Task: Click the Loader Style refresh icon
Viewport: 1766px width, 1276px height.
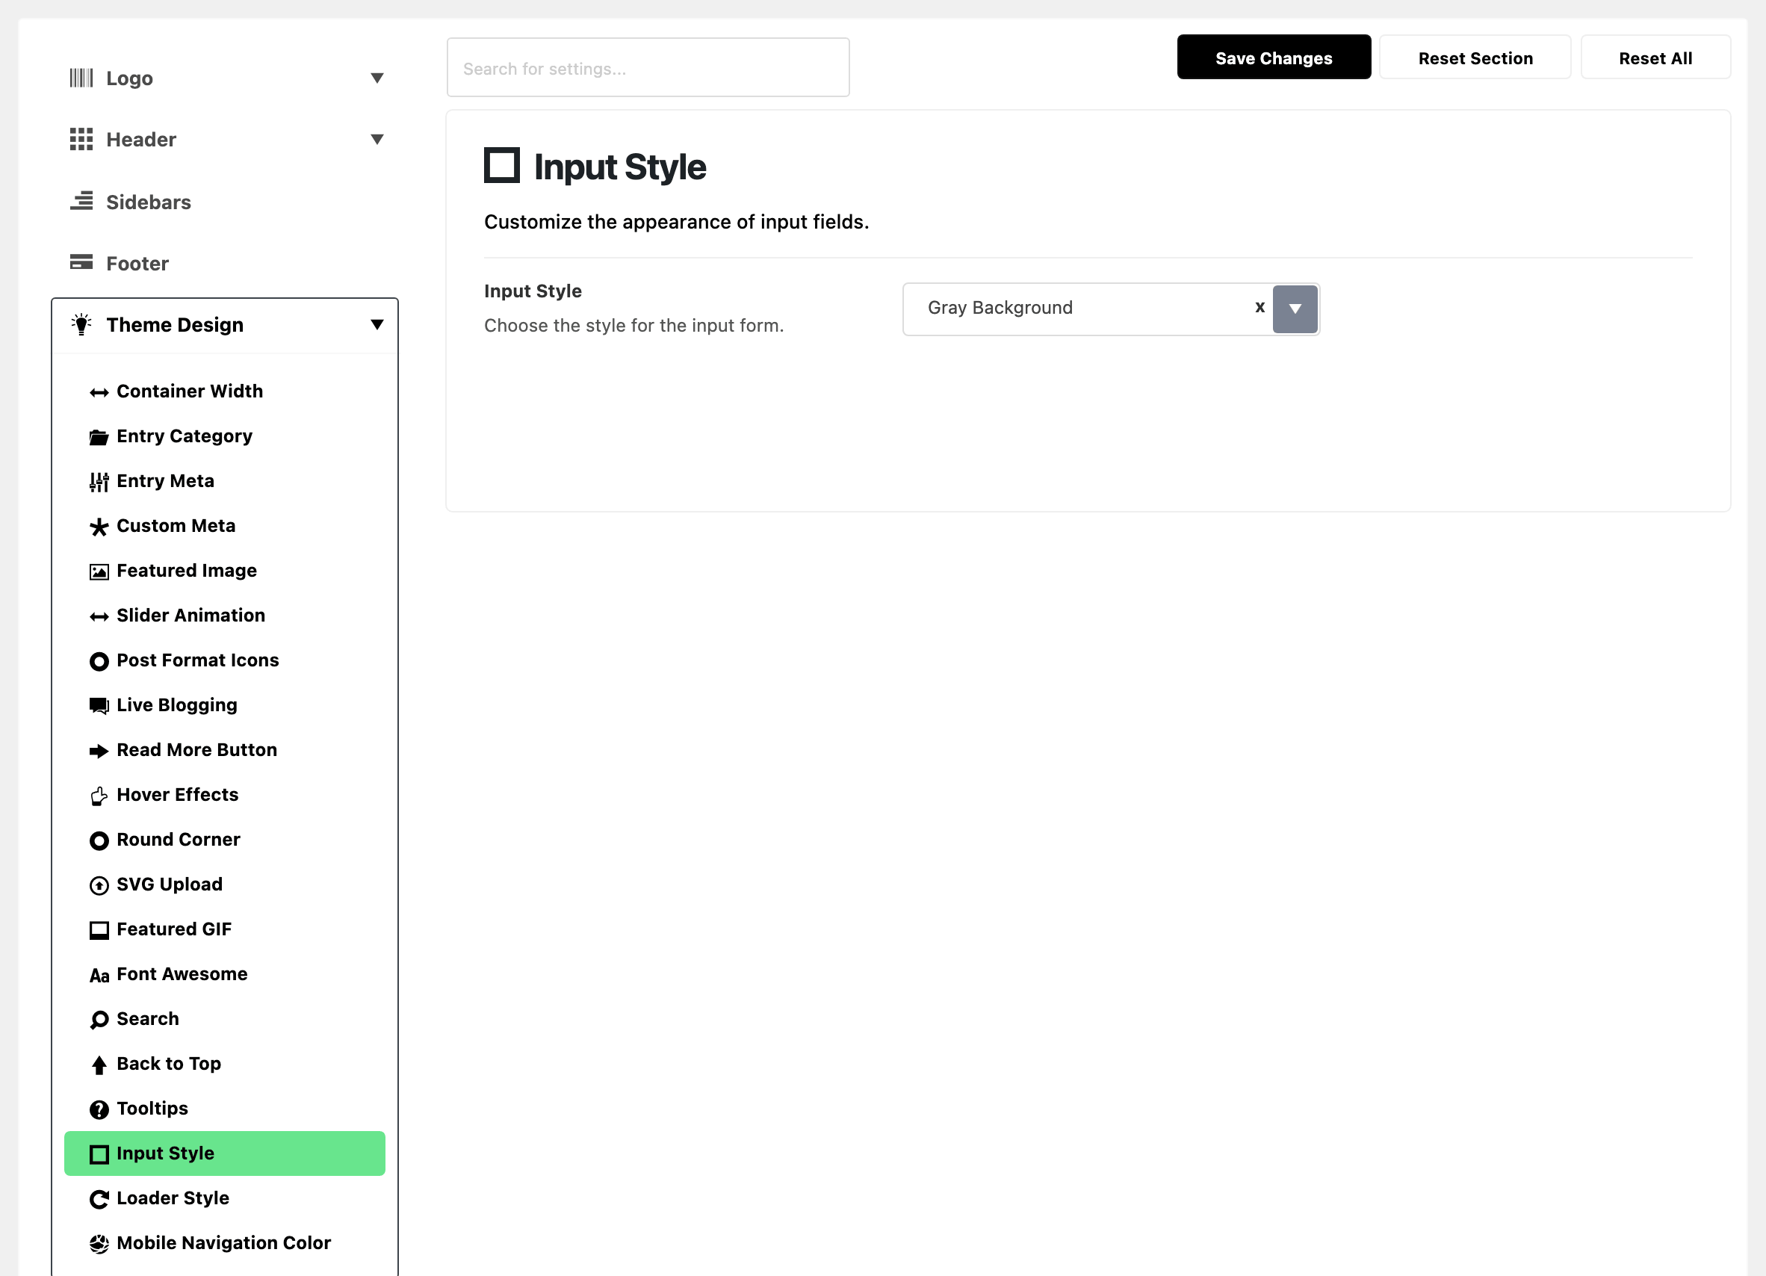Action: click(99, 1199)
